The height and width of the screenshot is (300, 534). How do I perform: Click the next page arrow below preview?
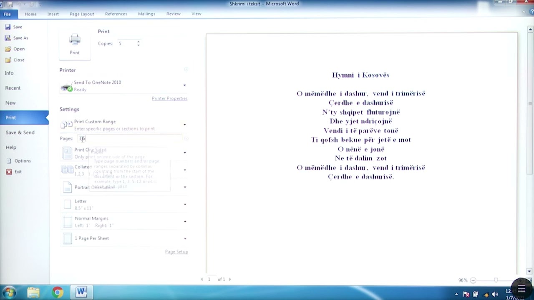click(x=229, y=279)
